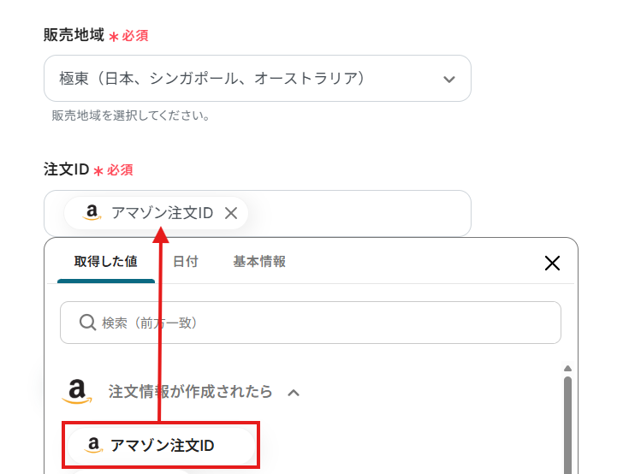Close the value picker panel
Image resolution: width=635 pixels, height=474 pixels.
552,263
